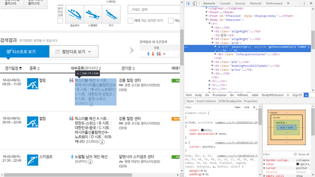Open info icon next to SJP01
Viewport: 315px width, 177px height.
(90, 162)
